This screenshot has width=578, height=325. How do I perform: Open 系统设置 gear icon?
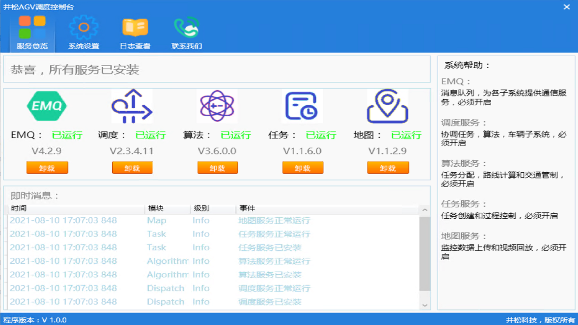coord(84,32)
